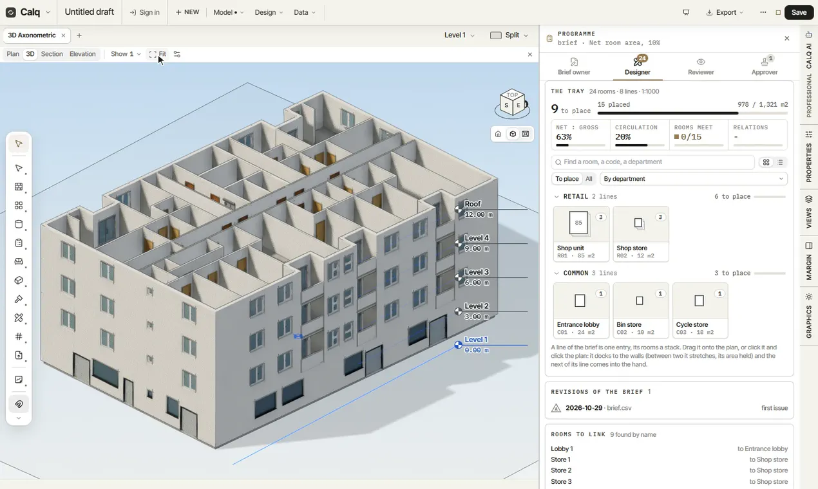The width and height of the screenshot is (818, 489).
Task: Select the four-squares grid tool in left toolbar
Action: (19, 206)
